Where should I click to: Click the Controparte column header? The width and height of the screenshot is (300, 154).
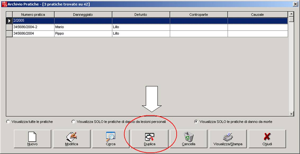(199, 15)
